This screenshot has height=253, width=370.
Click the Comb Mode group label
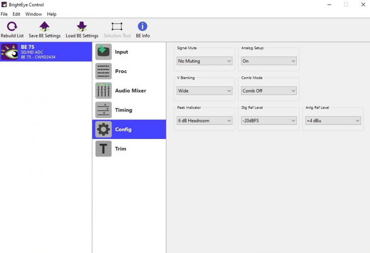252,78
